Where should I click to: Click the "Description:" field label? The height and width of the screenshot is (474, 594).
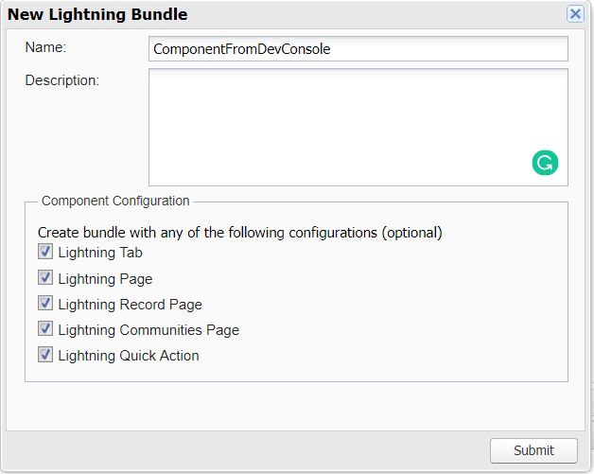click(x=62, y=80)
